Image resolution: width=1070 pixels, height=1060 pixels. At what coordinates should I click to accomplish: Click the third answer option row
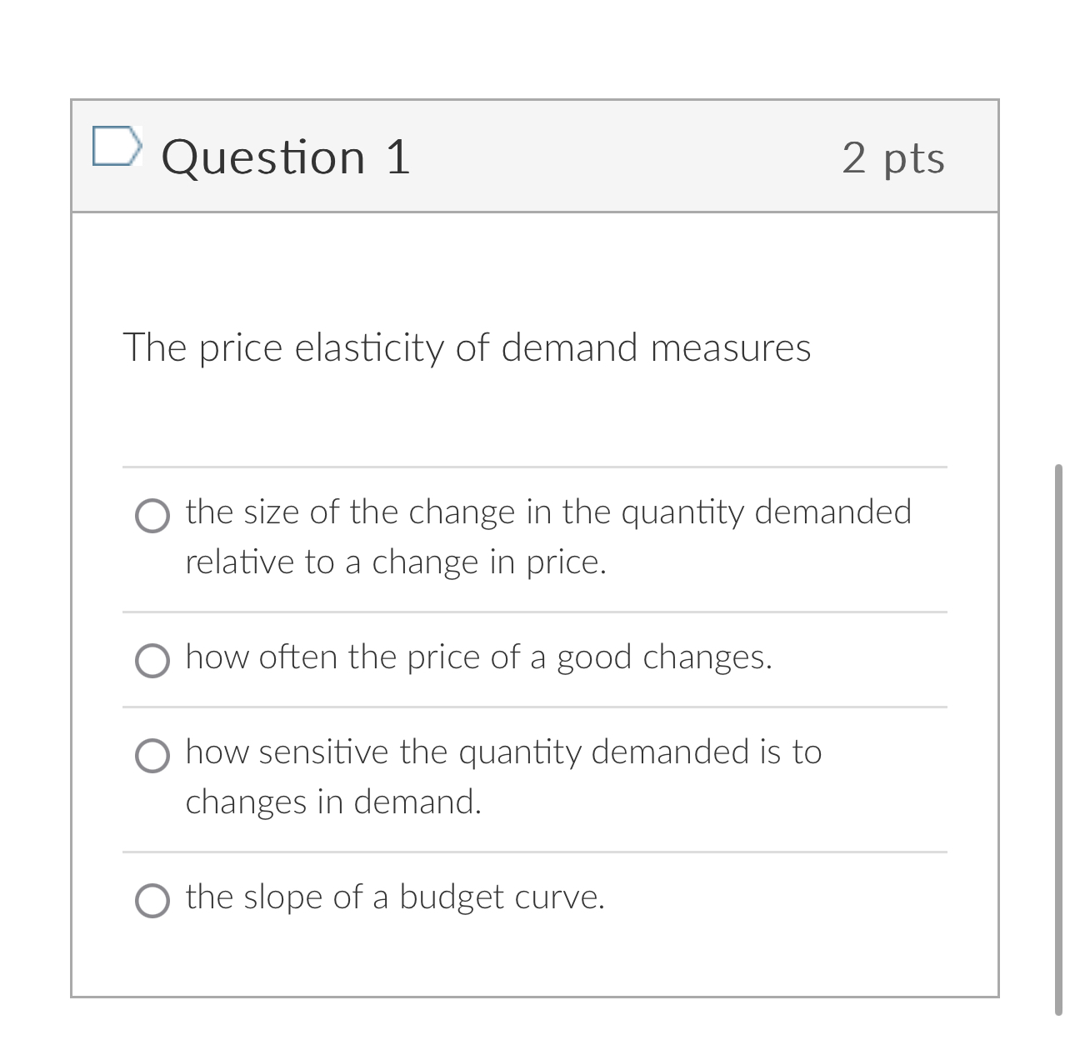click(x=533, y=775)
